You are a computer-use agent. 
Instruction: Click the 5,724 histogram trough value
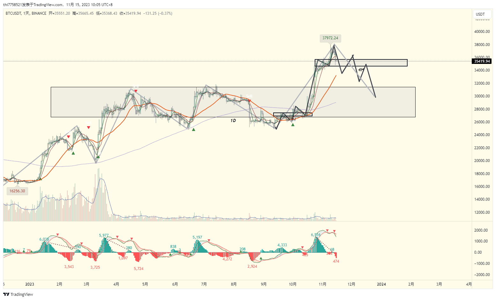(139, 269)
